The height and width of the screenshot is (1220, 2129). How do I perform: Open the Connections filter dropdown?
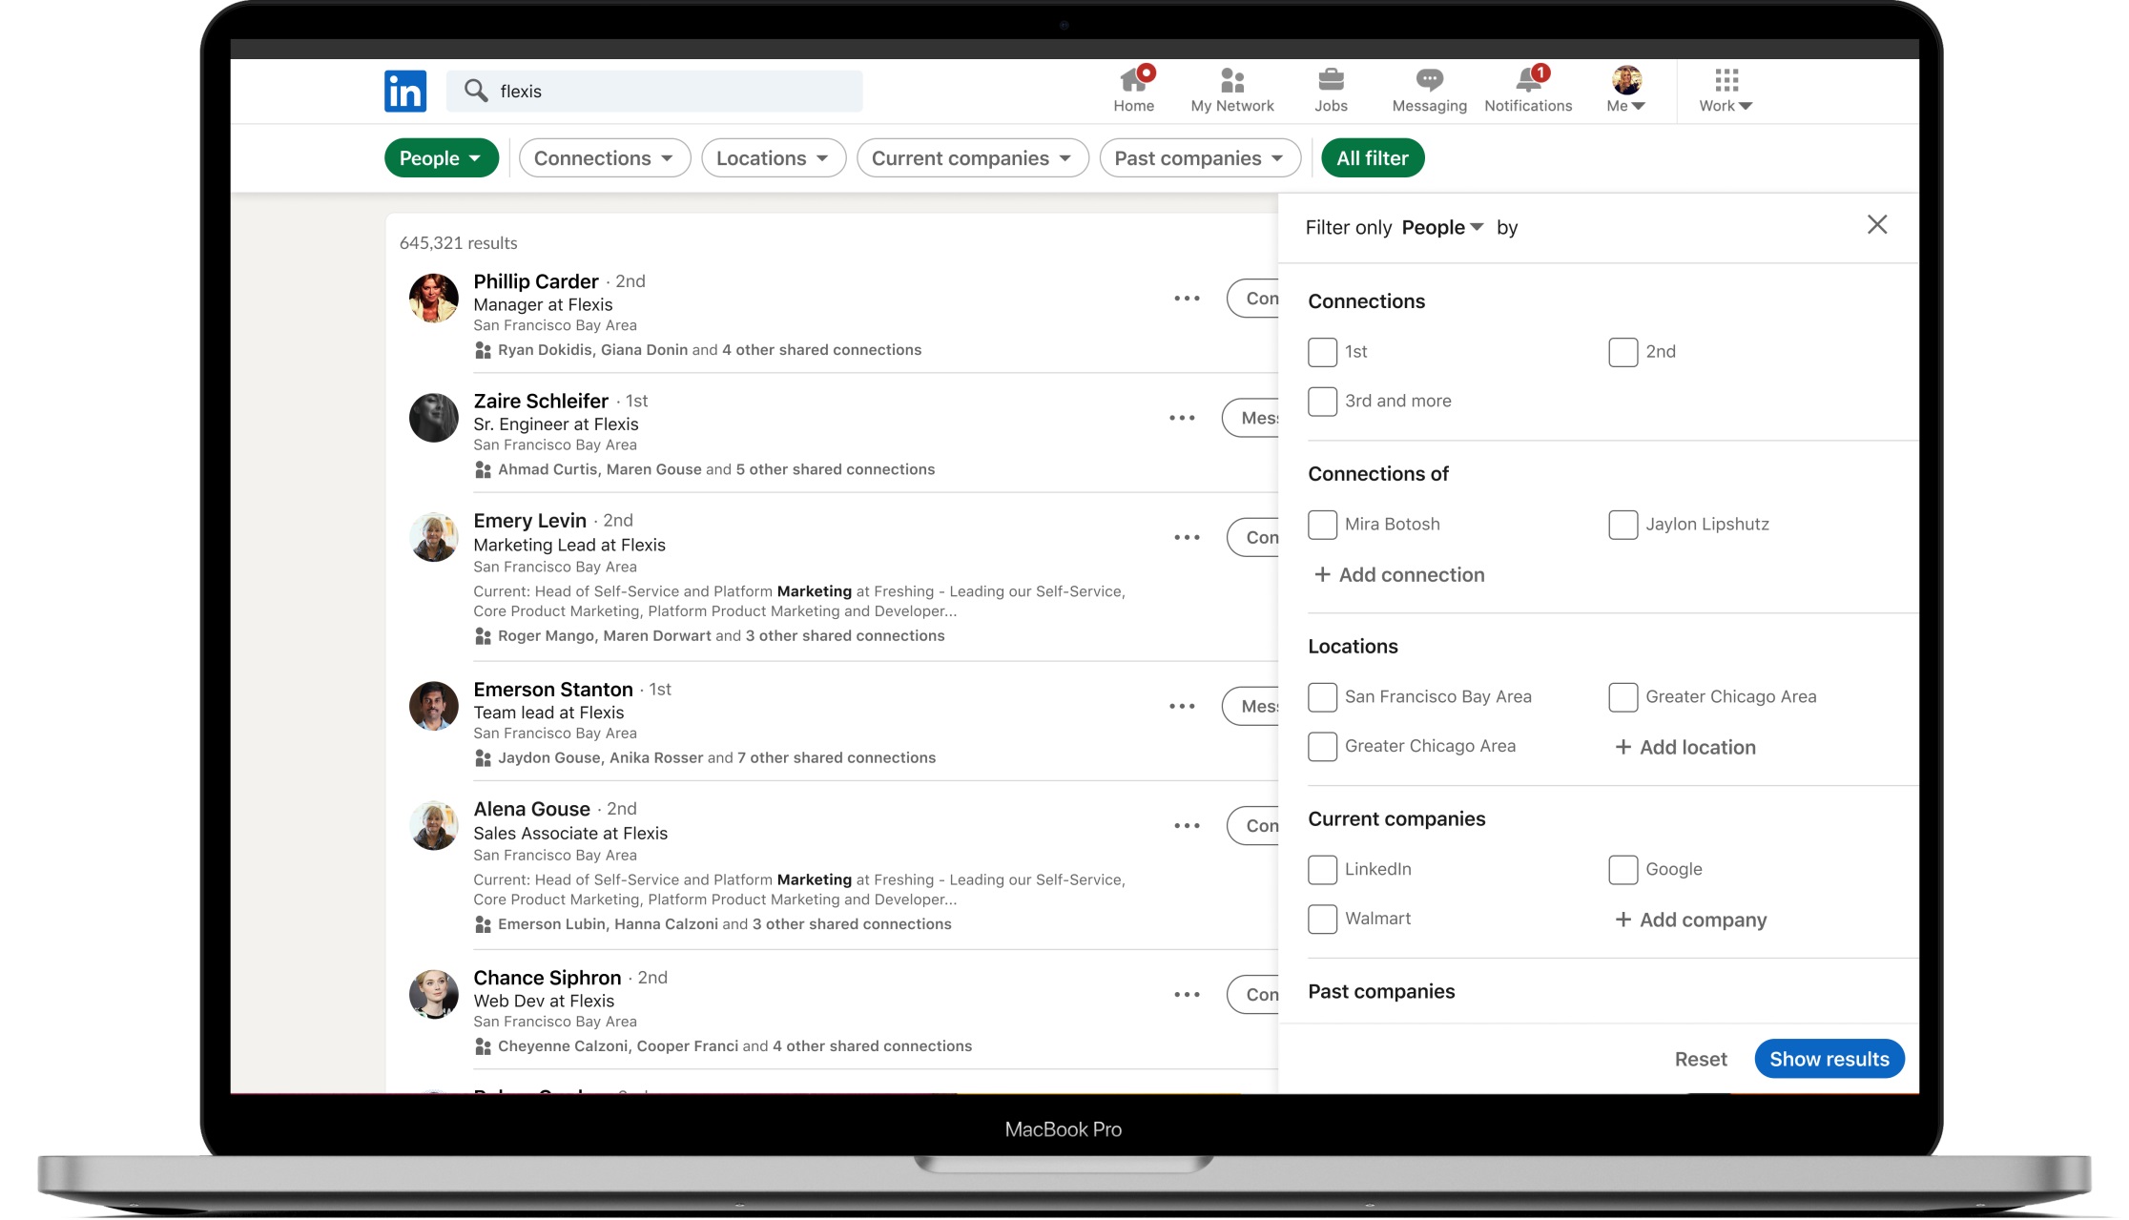pos(604,158)
